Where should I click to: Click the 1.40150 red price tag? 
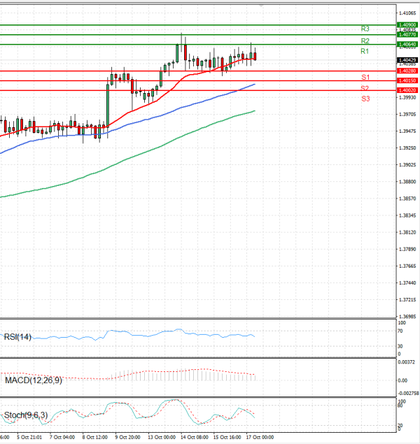point(407,81)
